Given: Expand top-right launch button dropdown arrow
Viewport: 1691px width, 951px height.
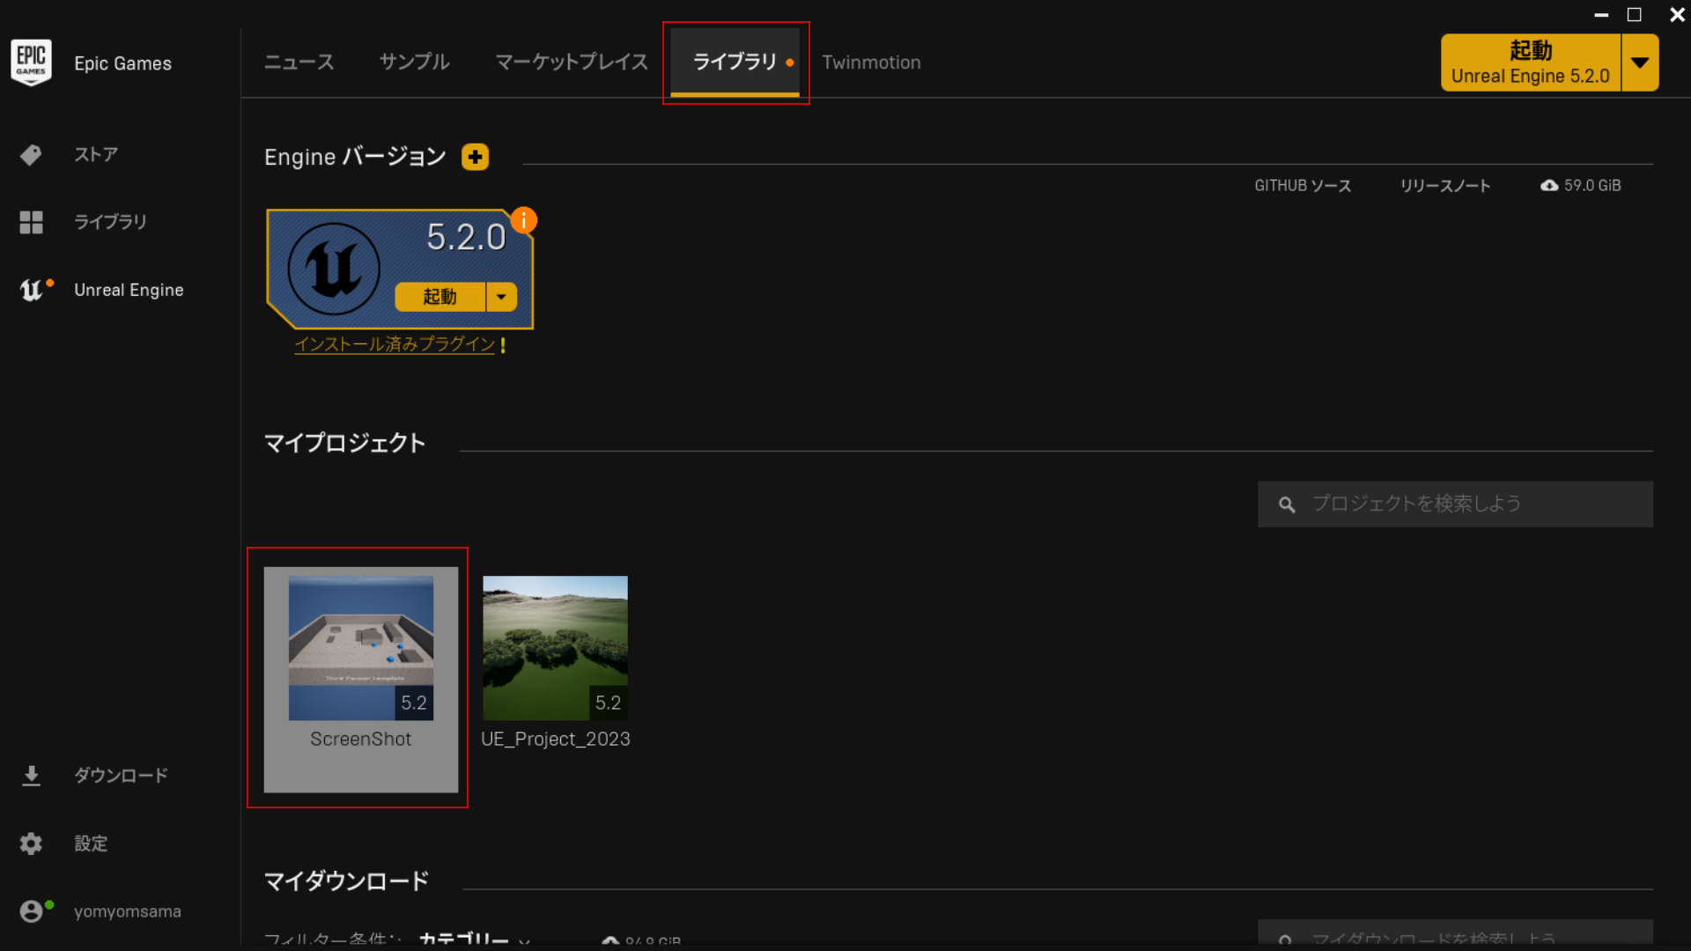Looking at the screenshot, I should [x=1639, y=63].
